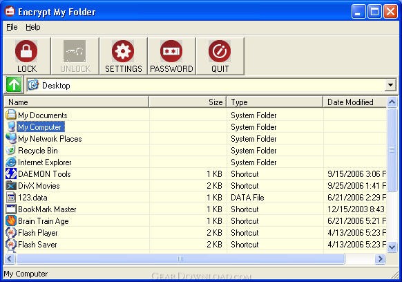Select the Flash Player name text

38,233
